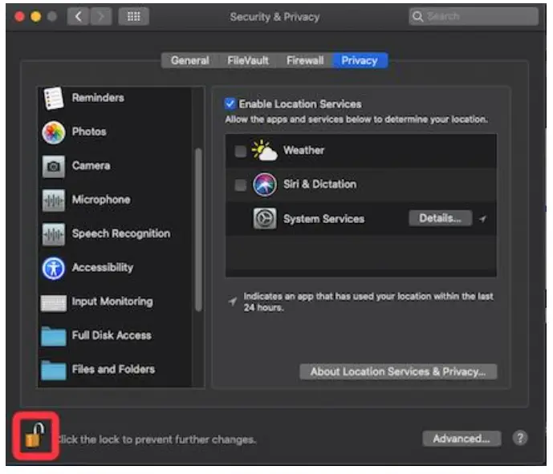The image size is (553, 474).
Task: Tick the Weather location checkbox
Action: coord(241,152)
